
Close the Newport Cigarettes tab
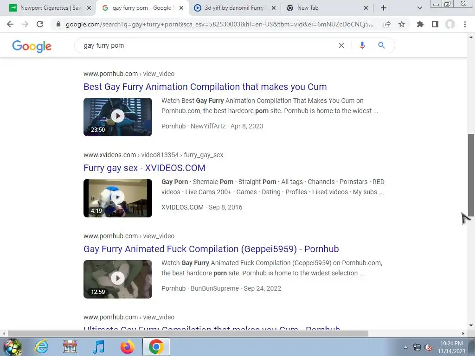(x=89, y=8)
